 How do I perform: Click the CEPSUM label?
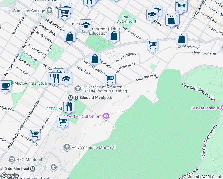54,109
